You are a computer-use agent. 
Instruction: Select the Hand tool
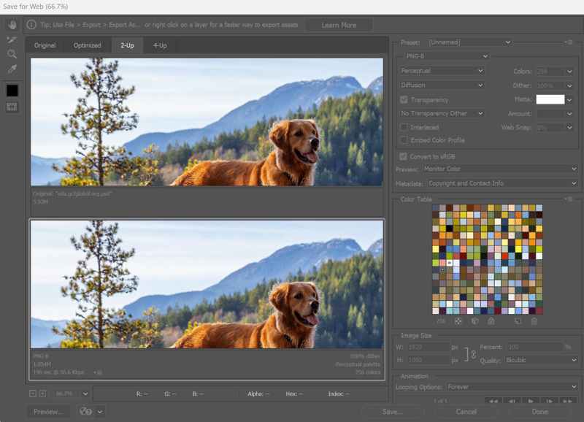(x=12, y=23)
